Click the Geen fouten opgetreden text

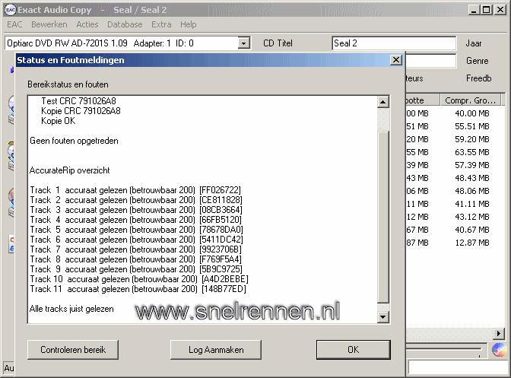74,141
